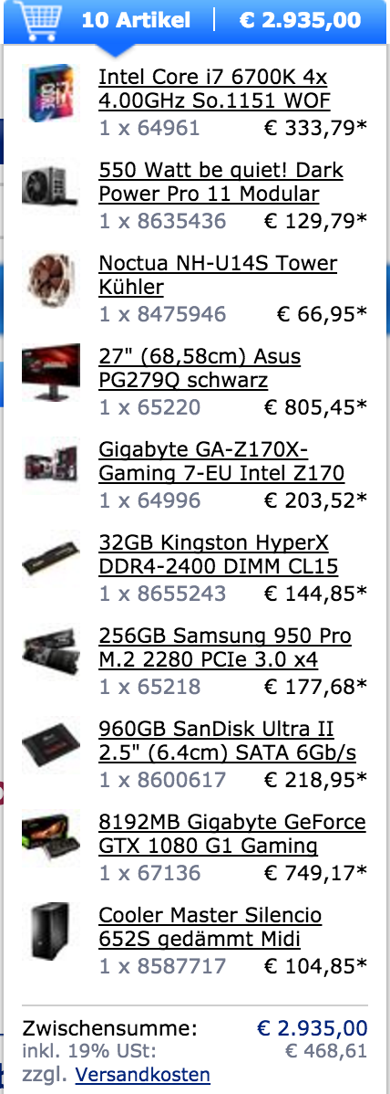Click the 10 Artikel cart header
The width and height of the screenshot is (390, 1094).
pyautogui.click(x=136, y=20)
